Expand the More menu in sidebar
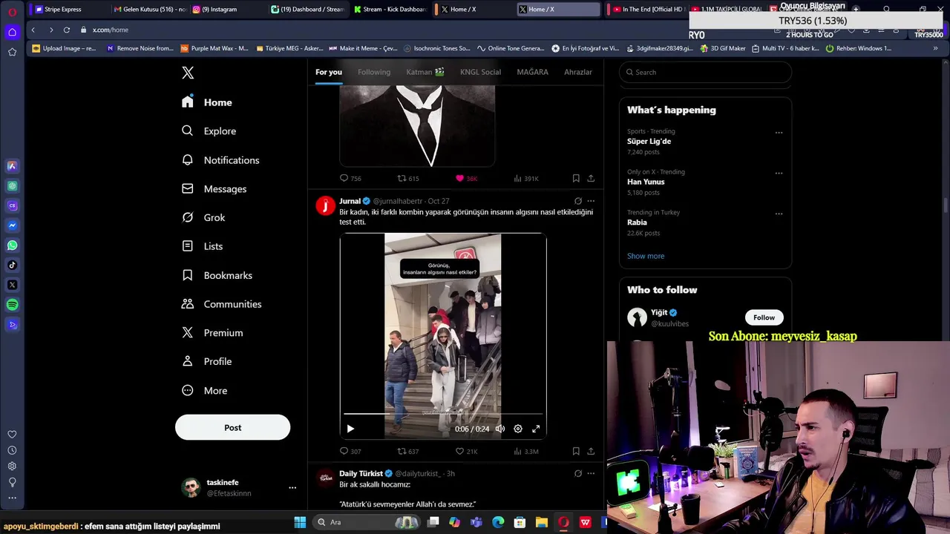Screen dimensions: 950x534 [x=205, y=391]
